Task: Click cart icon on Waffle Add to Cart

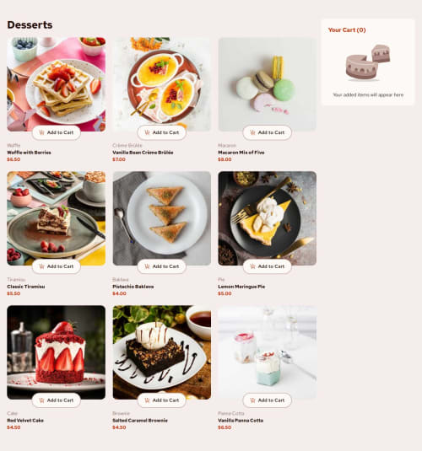Action: click(x=41, y=132)
